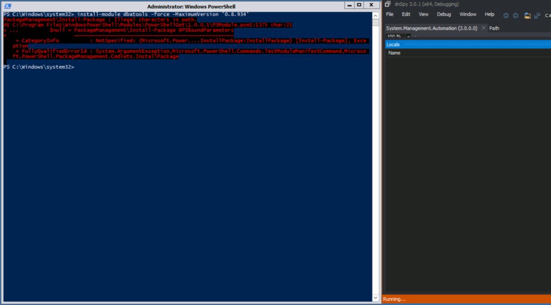Click the dnSpy app icon in title bar

(x=387, y=4)
